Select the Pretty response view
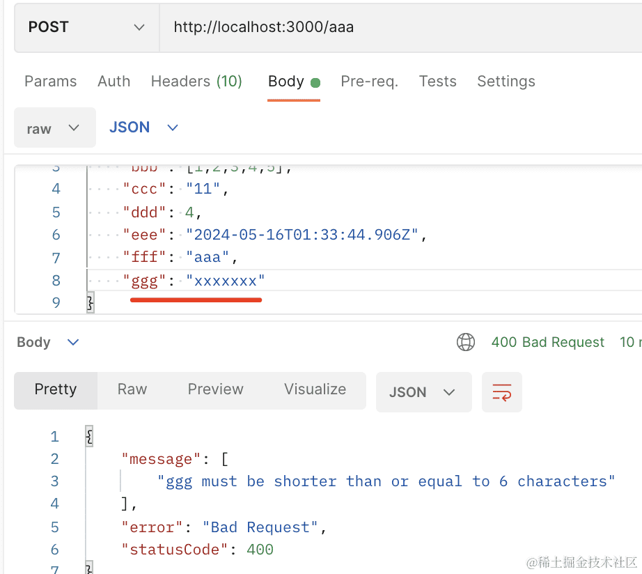642x574 pixels. point(56,389)
